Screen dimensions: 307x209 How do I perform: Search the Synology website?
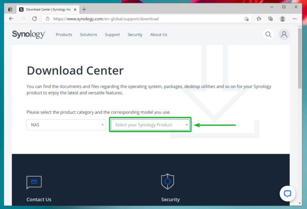pos(268,34)
